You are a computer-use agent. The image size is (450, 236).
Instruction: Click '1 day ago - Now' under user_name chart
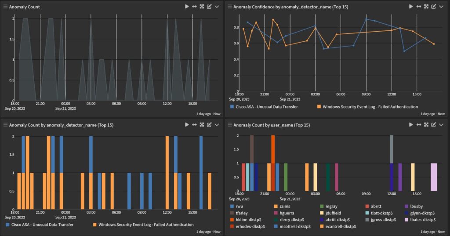432,232
